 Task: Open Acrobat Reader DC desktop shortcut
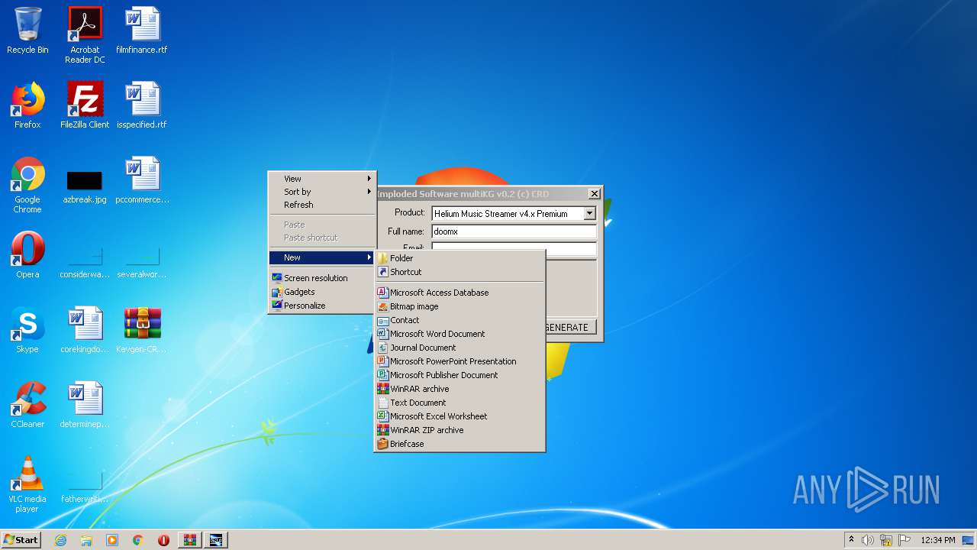point(85,35)
